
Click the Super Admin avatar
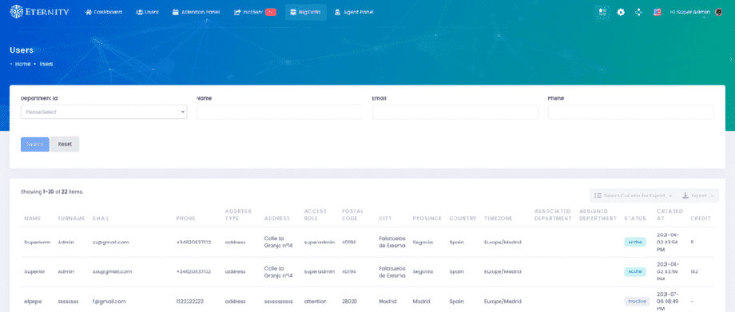[x=718, y=12]
